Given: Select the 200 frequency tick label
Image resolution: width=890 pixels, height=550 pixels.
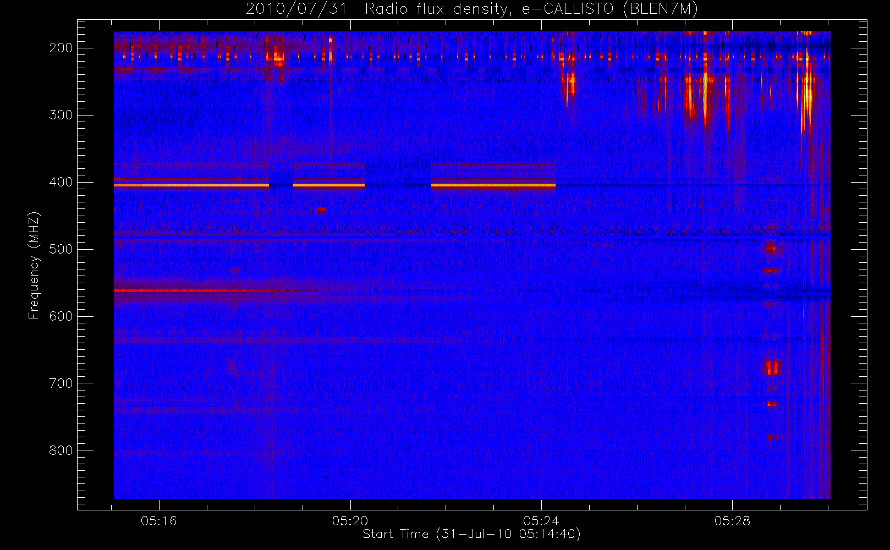Looking at the screenshot, I should click(x=61, y=48).
